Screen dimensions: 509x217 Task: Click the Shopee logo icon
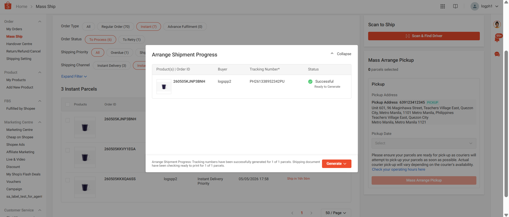click(x=8, y=6)
